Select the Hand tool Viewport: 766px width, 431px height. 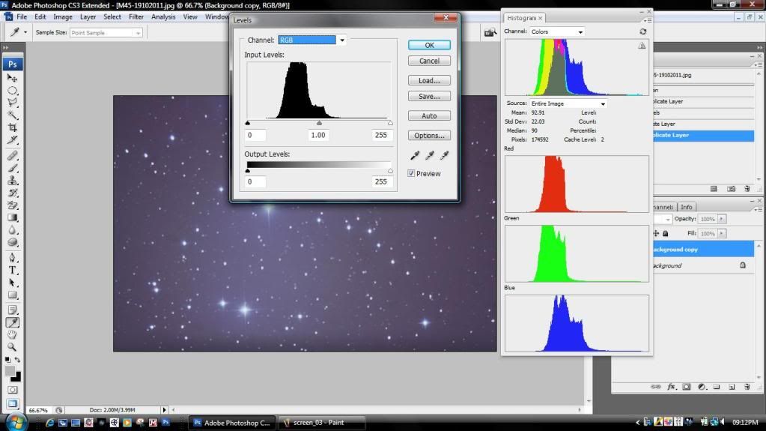12,334
